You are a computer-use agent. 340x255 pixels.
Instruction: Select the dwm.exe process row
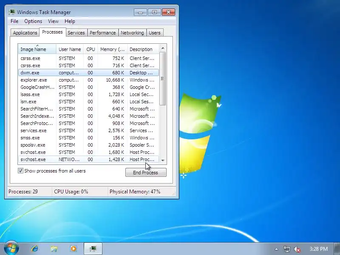88,73
